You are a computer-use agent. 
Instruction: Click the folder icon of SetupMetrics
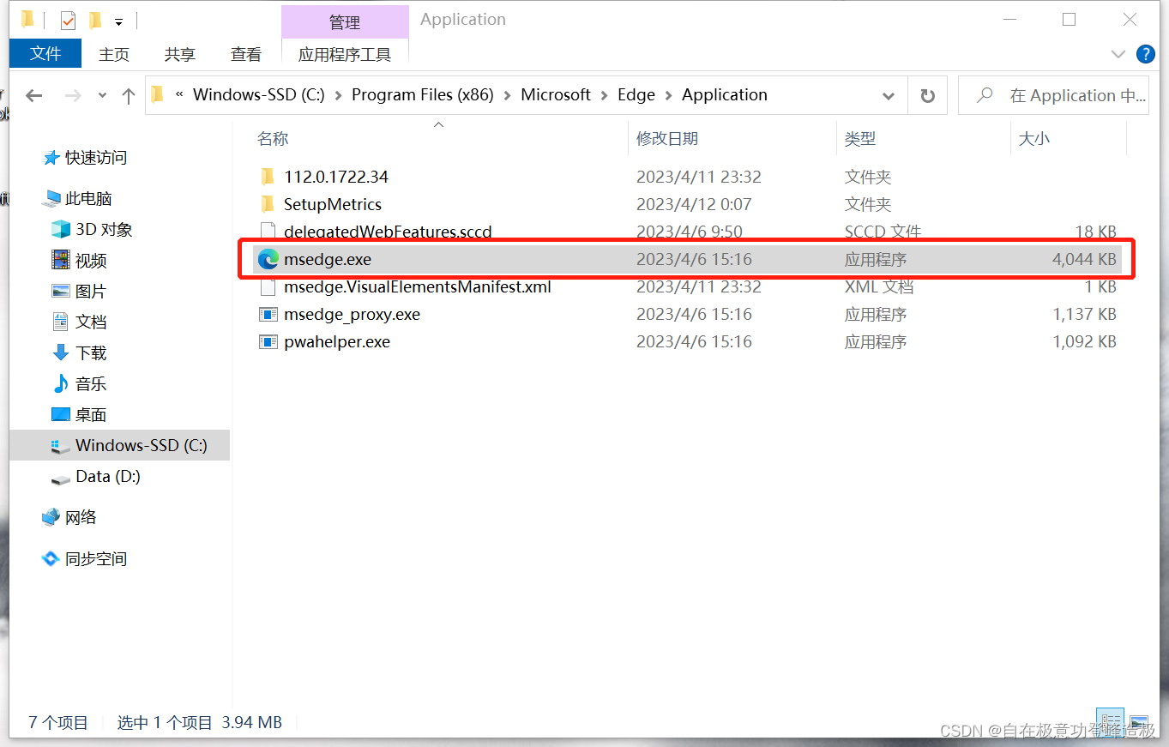(x=268, y=204)
